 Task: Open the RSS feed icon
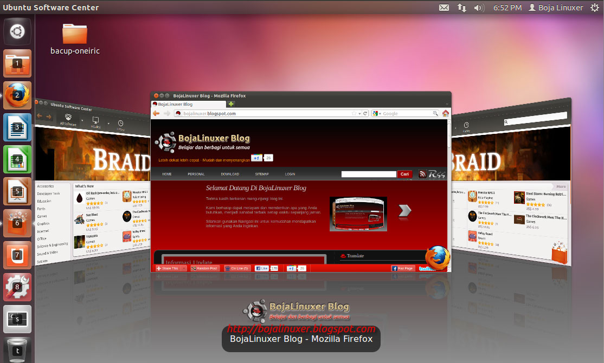pyautogui.click(x=422, y=174)
